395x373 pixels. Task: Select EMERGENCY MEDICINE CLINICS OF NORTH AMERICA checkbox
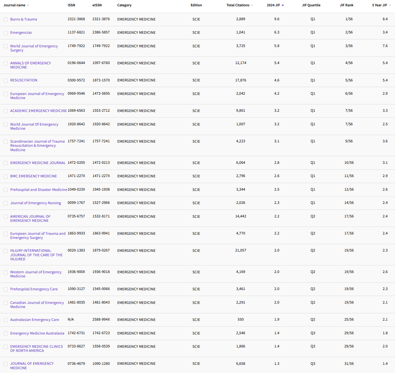point(5,346)
